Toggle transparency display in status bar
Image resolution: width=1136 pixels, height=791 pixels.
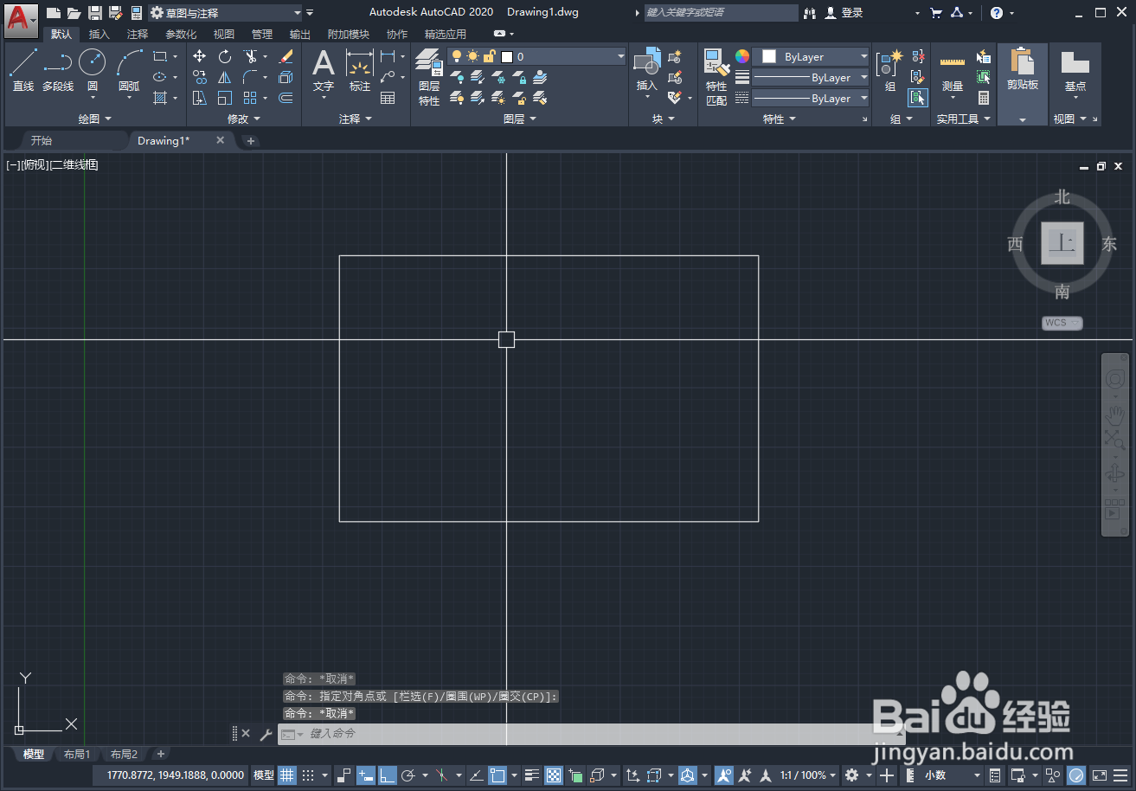[554, 775]
